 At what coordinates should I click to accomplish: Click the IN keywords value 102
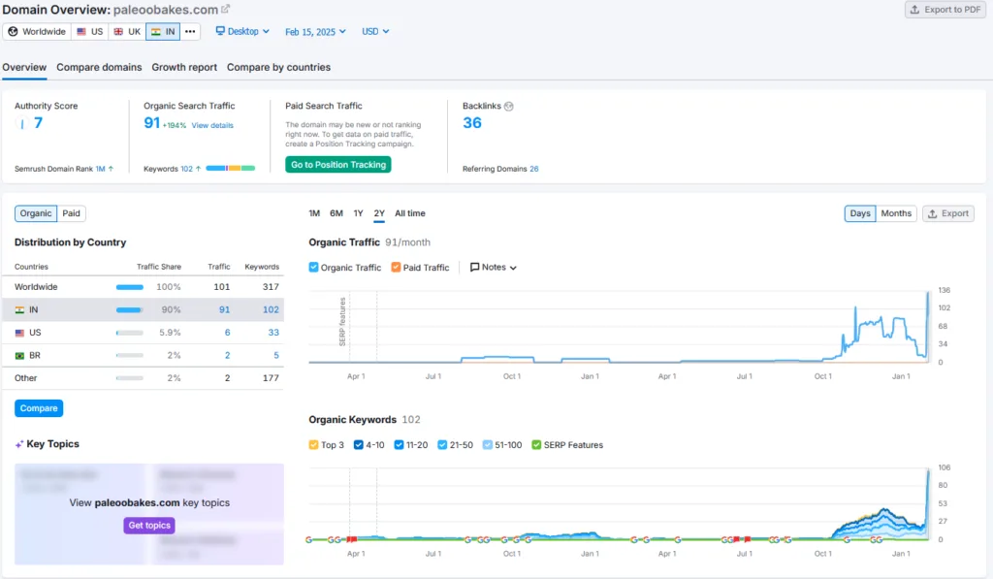(272, 309)
